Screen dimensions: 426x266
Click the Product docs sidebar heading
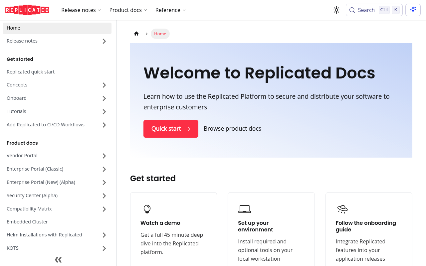click(x=22, y=143)
